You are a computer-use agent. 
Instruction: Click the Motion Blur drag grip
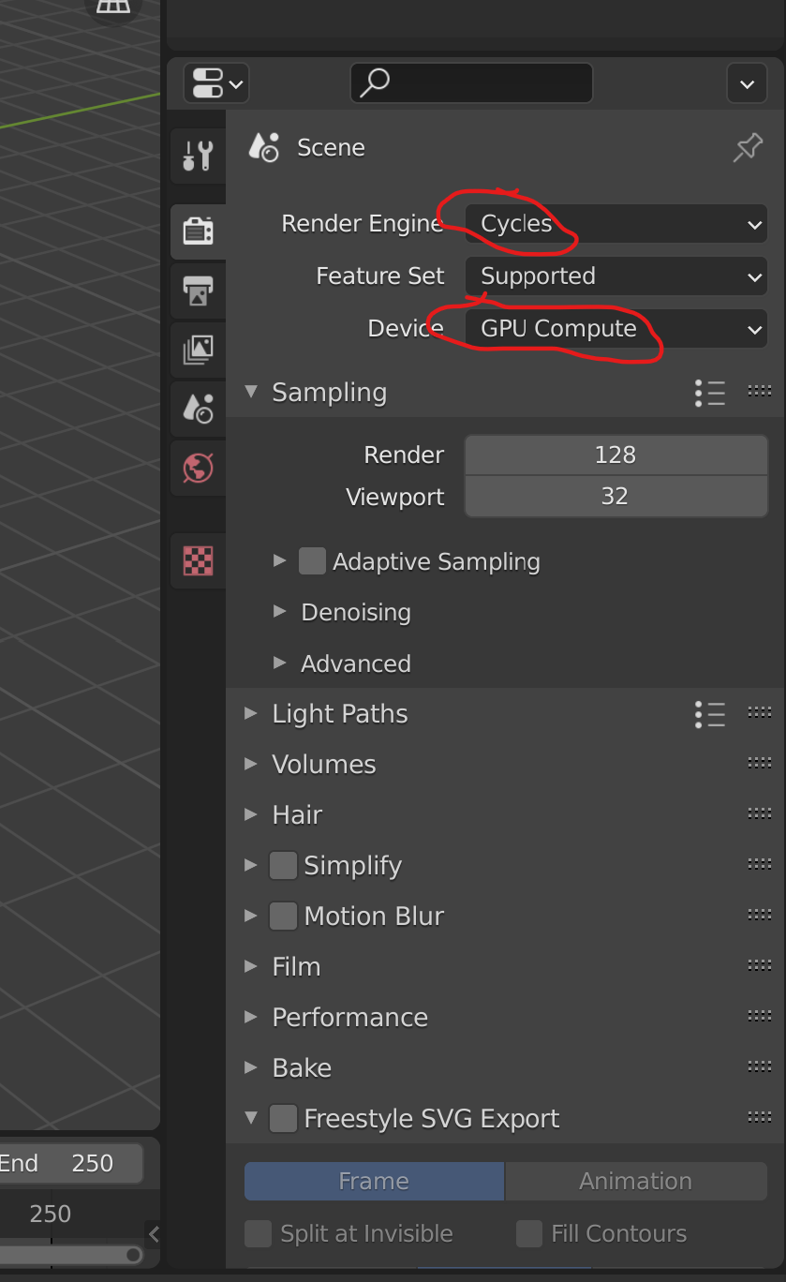pyautogui.click(x=759, y=916)
